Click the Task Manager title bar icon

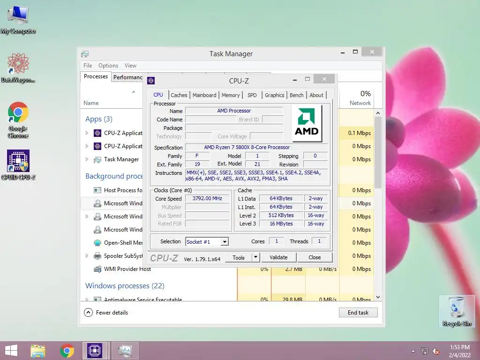(85, 54)
